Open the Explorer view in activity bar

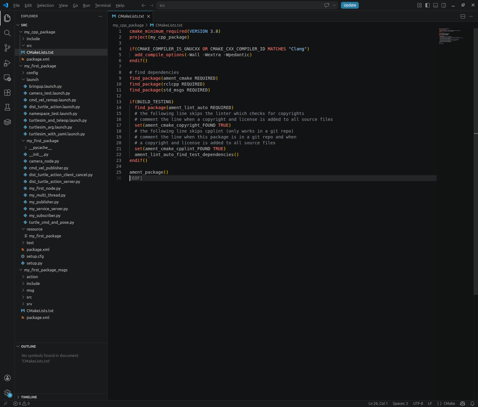click(7, 18)
